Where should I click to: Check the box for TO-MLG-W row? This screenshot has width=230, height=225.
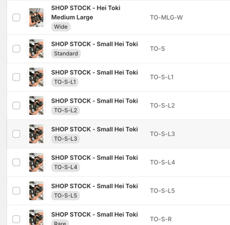click(x=16, y=17)
